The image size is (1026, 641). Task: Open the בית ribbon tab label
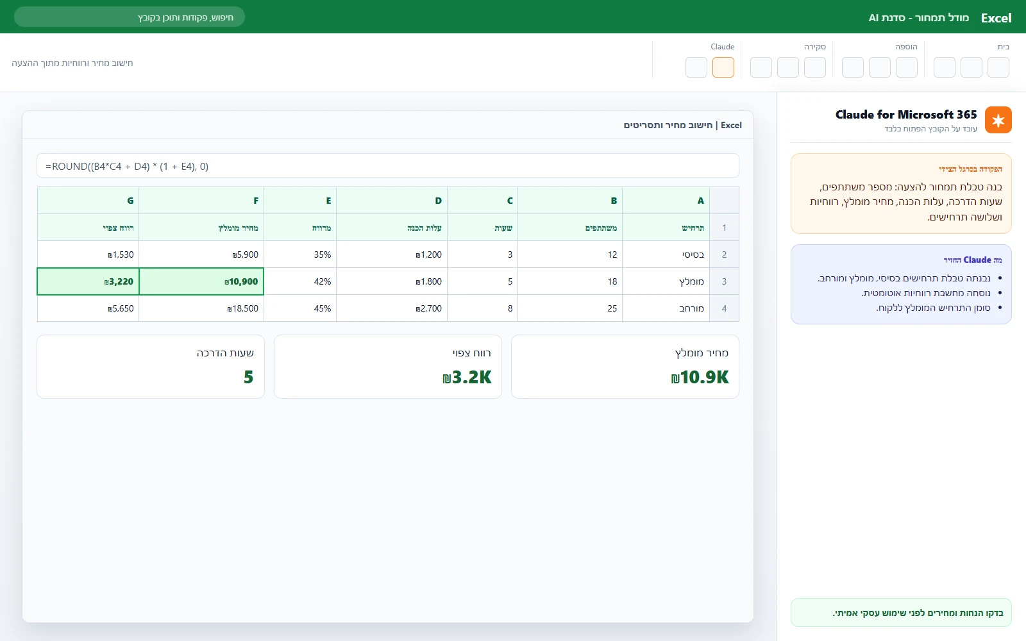click(1004, 47)
